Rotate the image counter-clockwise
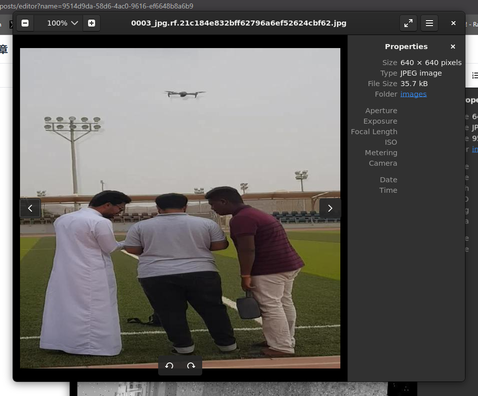The width and height of the screenshot is (478, 396). pyautogui.click(x=169, y=366)
